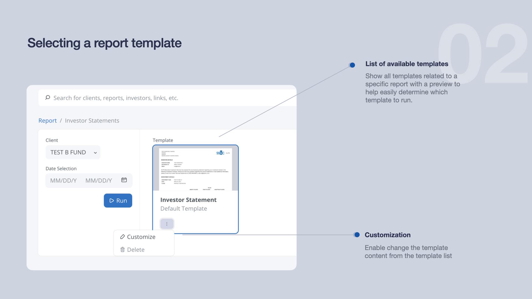The width and height of the screenshot is (532, 299).
Task: Select Customize from the context menu
Action: pyautogui.click(x=141, y=237)
